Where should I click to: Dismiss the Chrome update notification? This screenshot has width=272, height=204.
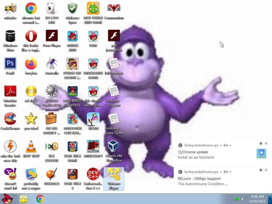tap(266, 143)
